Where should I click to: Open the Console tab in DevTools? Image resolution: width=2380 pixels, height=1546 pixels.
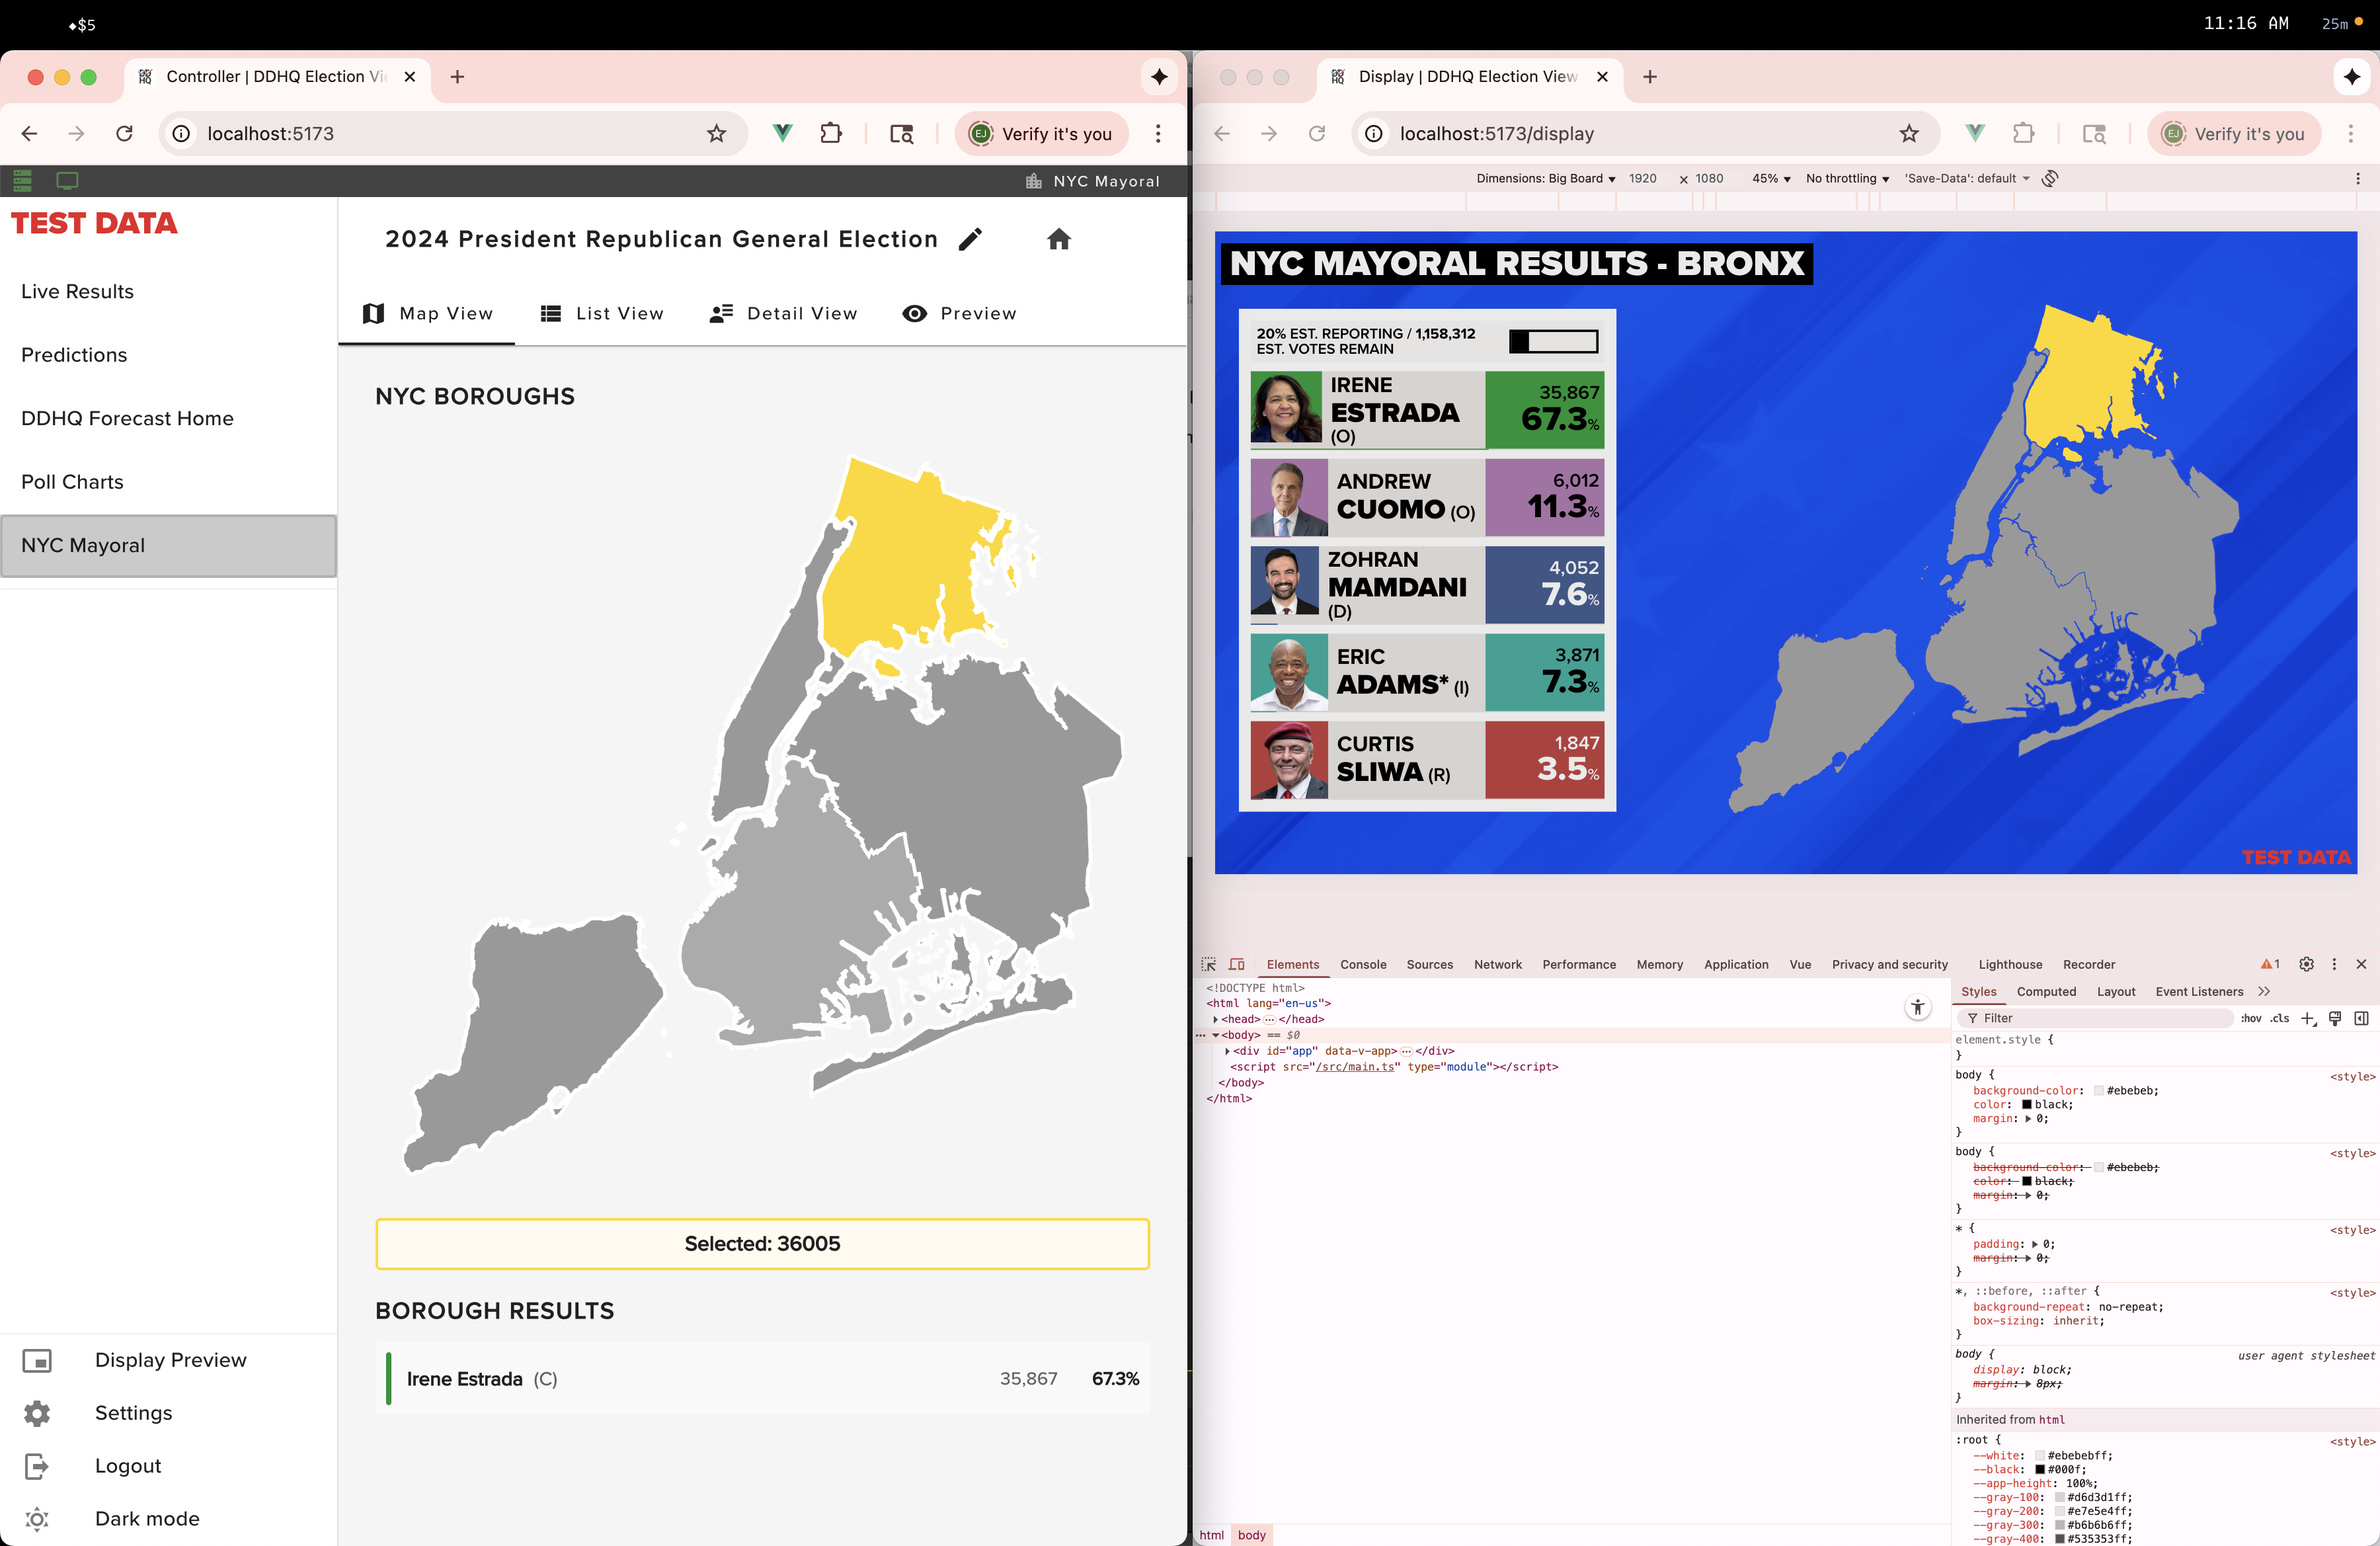coord(1362,964)
